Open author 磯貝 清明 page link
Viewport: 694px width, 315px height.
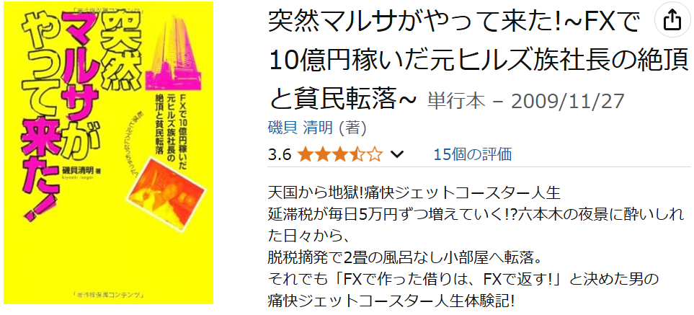point(300,128)
